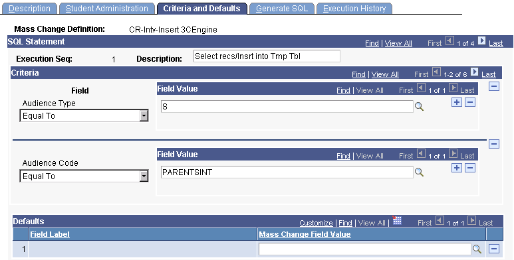Click previous arrow in Defaults grid

click(x=440, y=221)
